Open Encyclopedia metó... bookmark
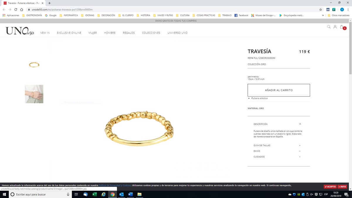This screenshot has width=352, height=198. [x=291, y=15]
